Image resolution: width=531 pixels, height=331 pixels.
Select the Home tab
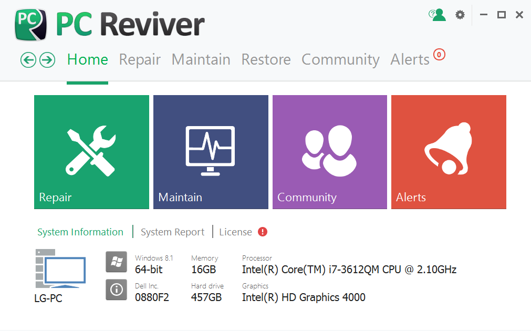point(88,59)
